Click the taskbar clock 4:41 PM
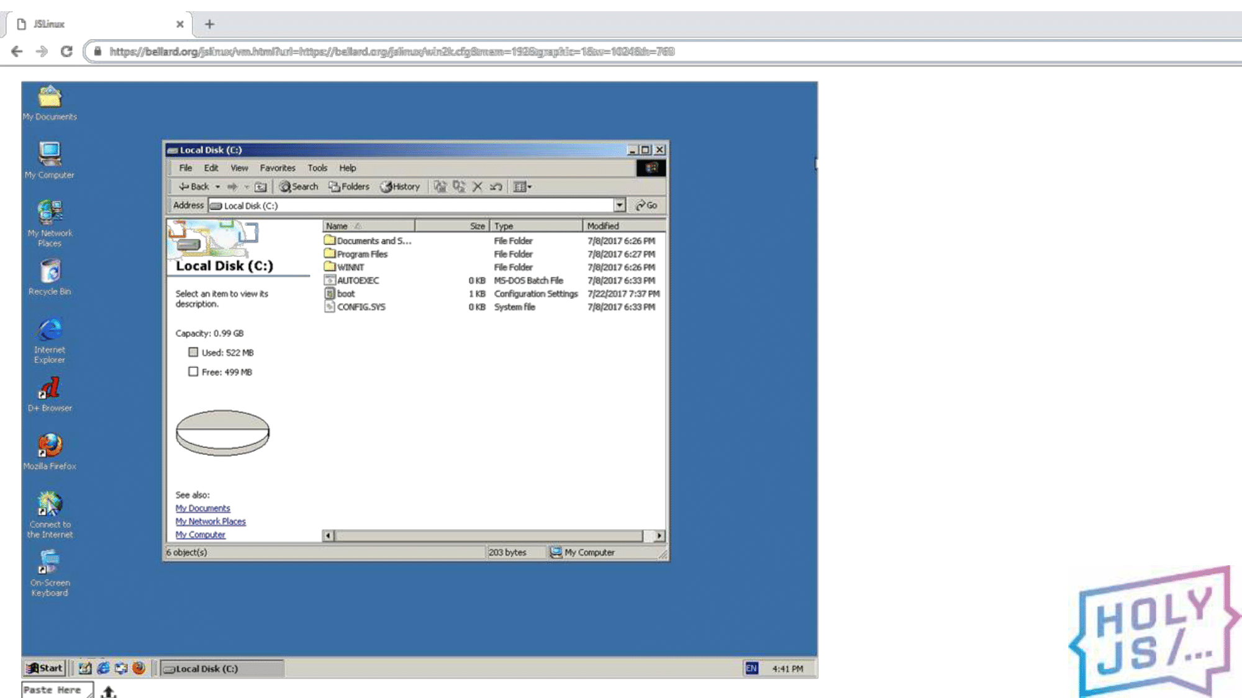Screen dimensions: 1242x698 coord(787,669)
